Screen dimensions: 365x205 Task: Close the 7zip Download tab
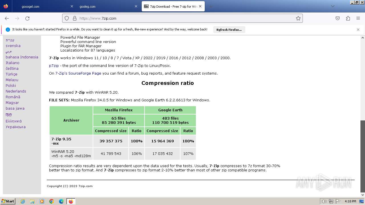[200, 6]
